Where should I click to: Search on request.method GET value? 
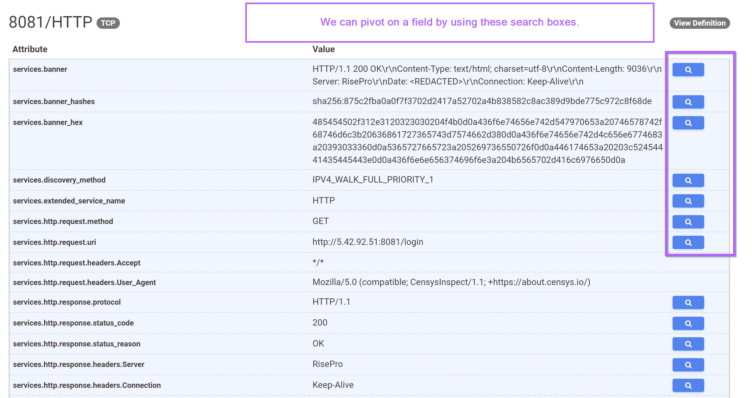click(x=688, y=222)
